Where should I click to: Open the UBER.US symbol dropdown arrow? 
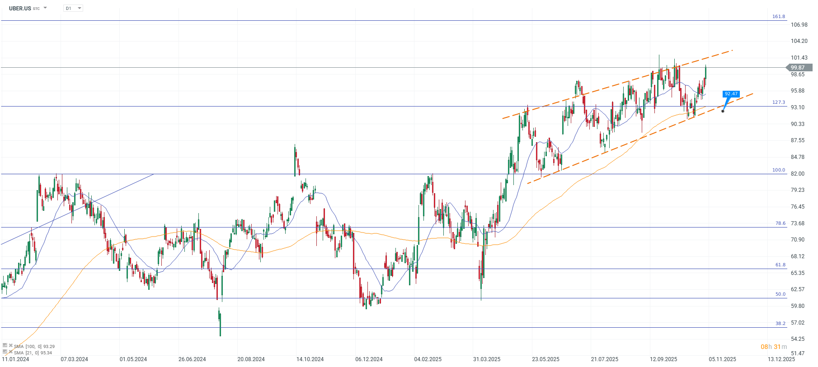tap(45, 8)
